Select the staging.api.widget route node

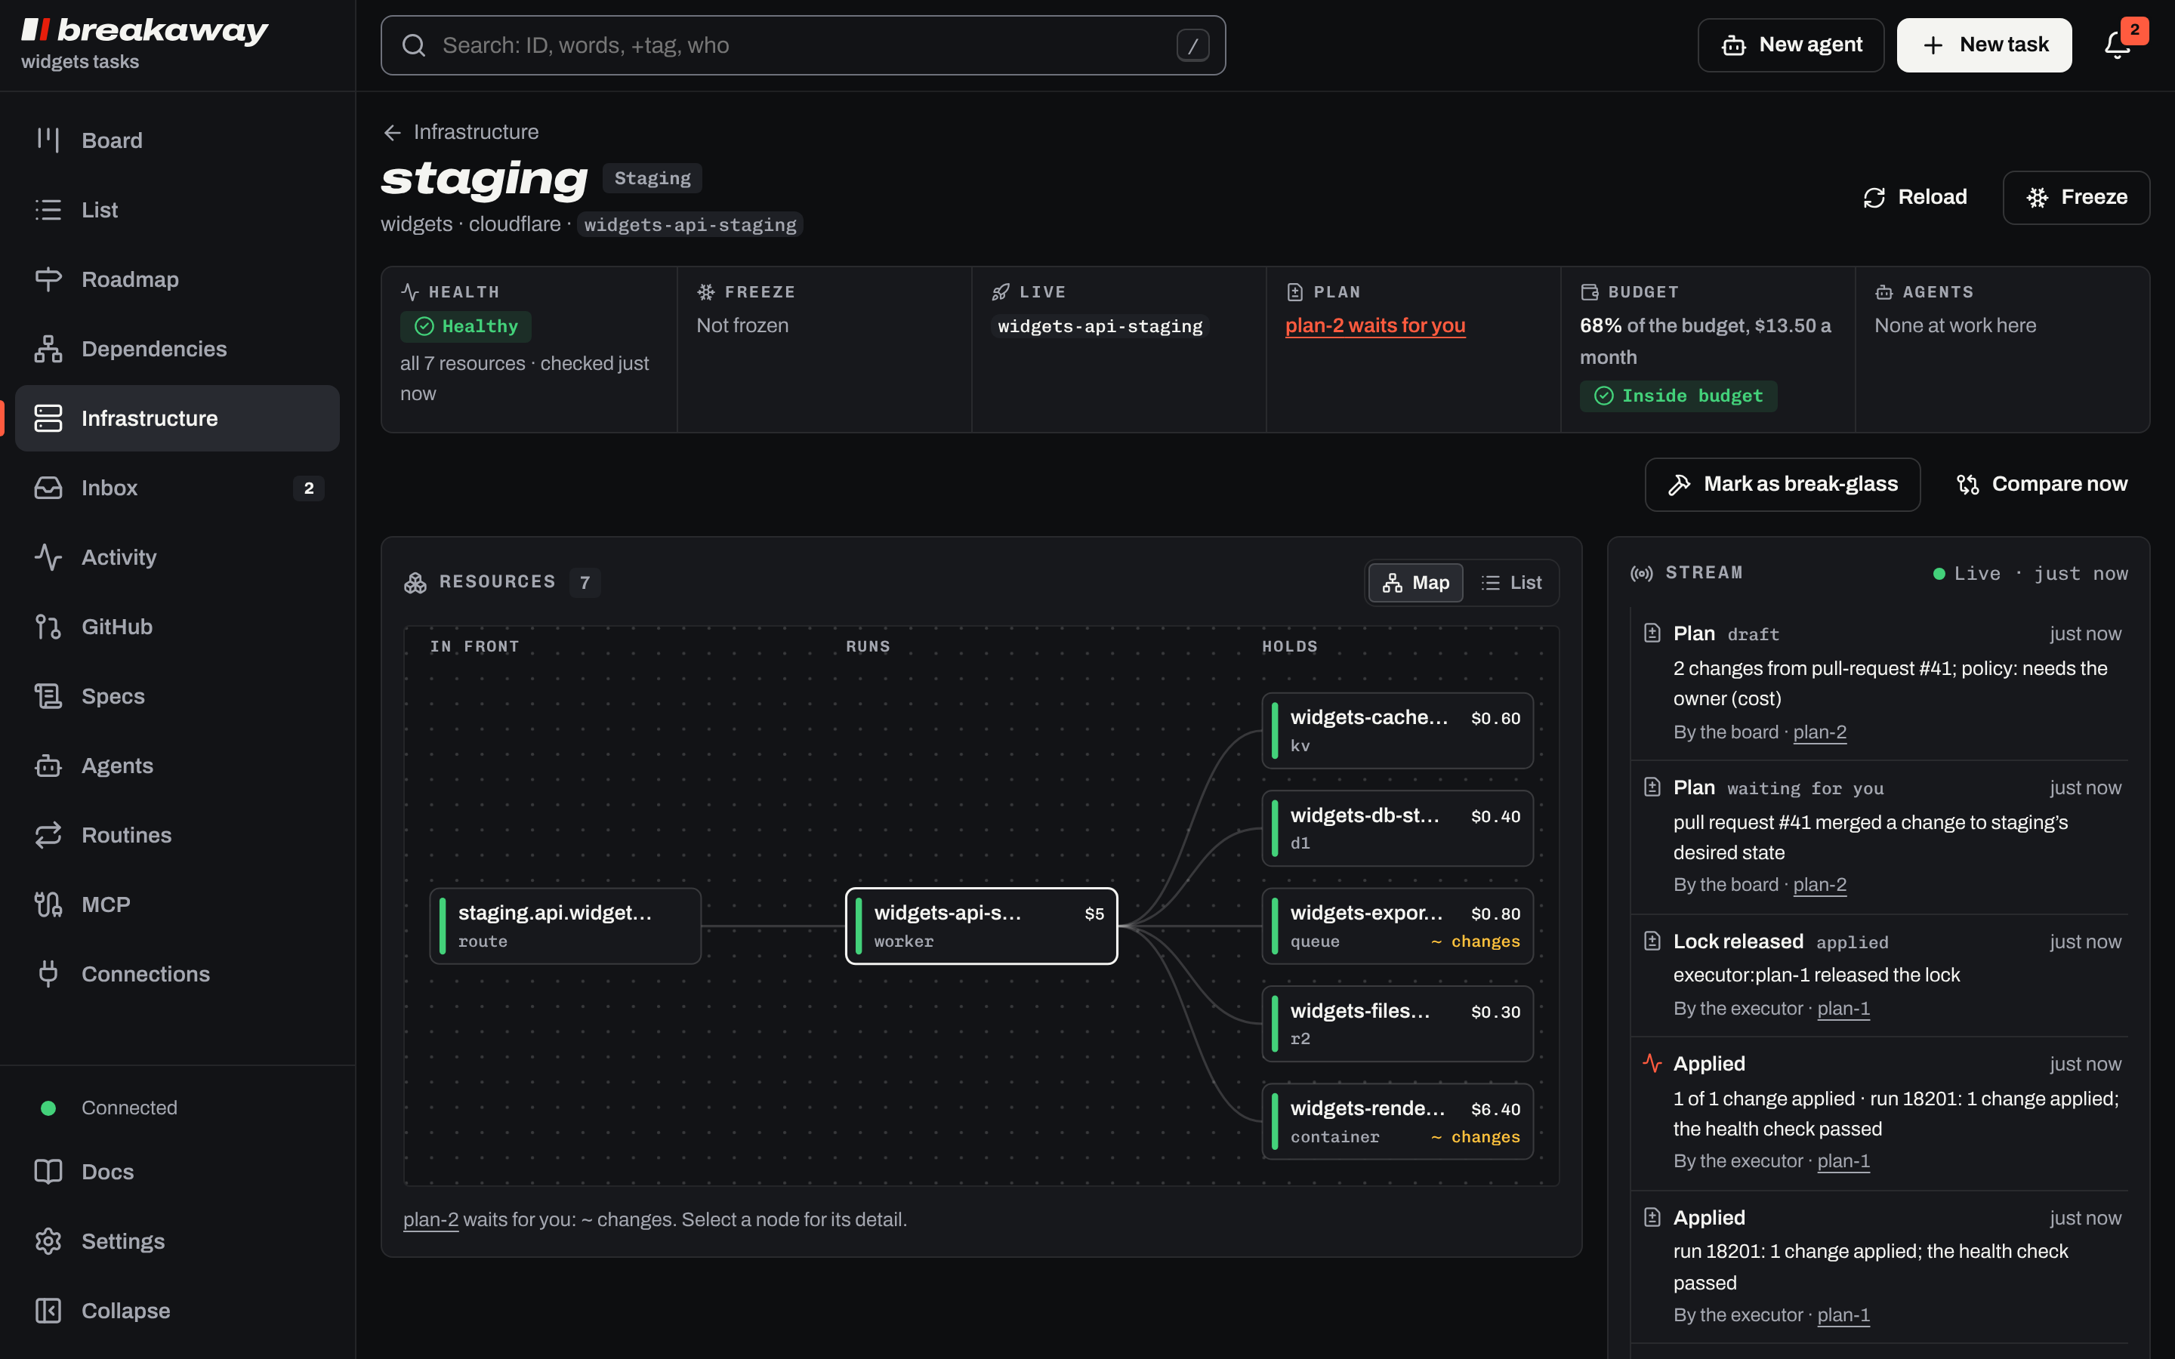tap(566, 926)
